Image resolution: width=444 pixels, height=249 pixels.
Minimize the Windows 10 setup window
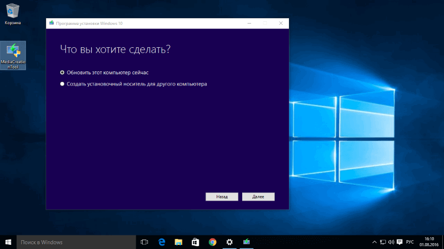pyautogui.click(x=249, y=23)
